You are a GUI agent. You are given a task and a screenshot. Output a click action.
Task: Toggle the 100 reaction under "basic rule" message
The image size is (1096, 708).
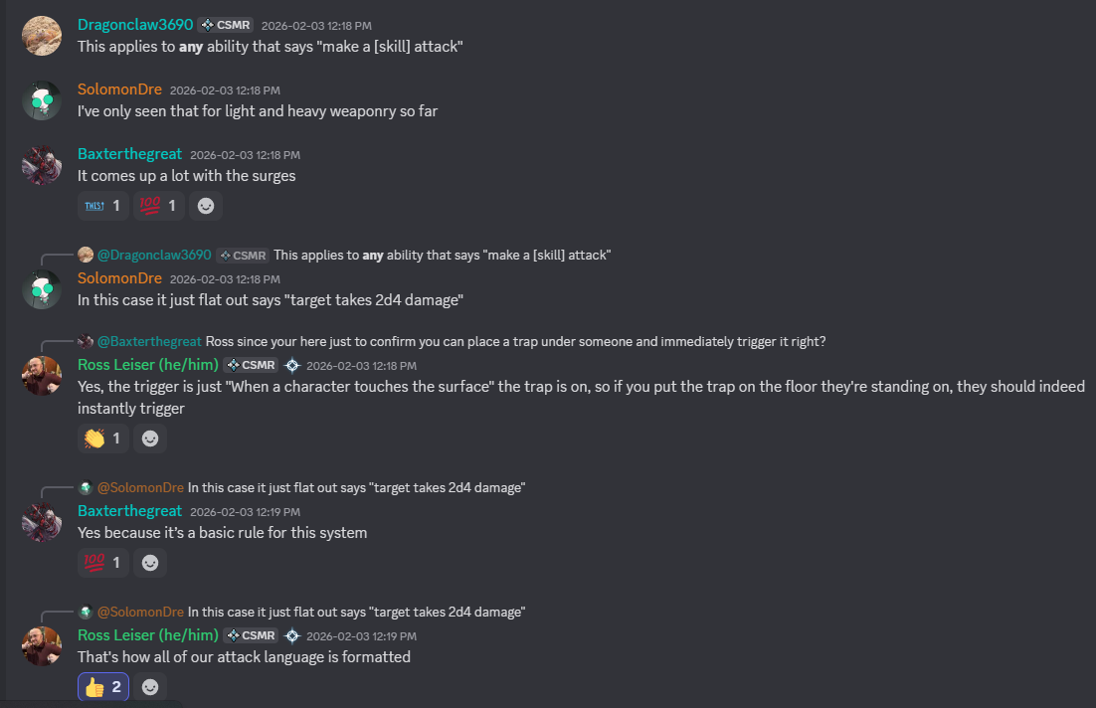point(102,563)
